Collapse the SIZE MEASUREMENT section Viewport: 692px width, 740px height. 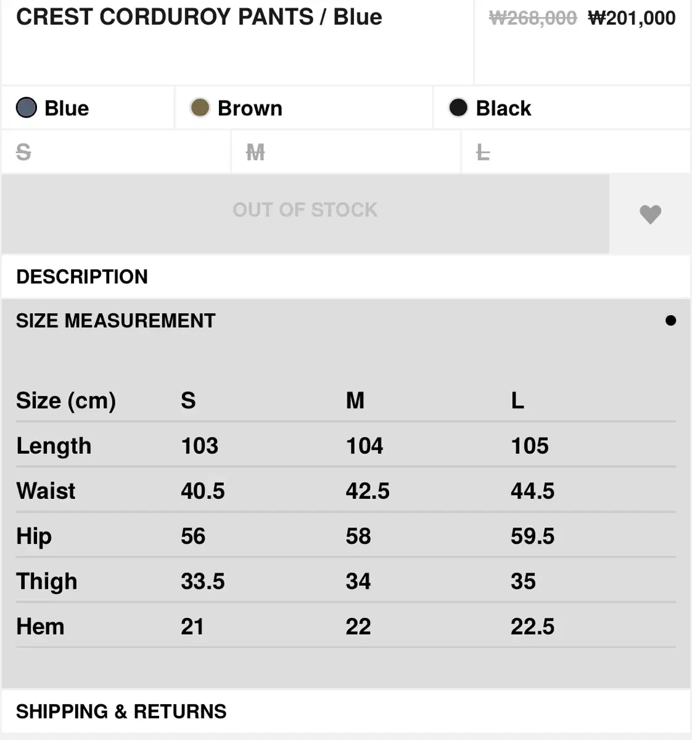pos(116,321)
